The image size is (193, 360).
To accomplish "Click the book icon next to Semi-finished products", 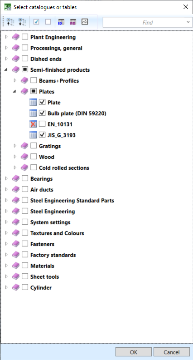I will coord(16,69).
